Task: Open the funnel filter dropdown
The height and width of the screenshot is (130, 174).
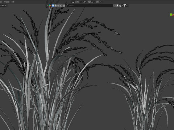Action: click(x=125, y=5)
